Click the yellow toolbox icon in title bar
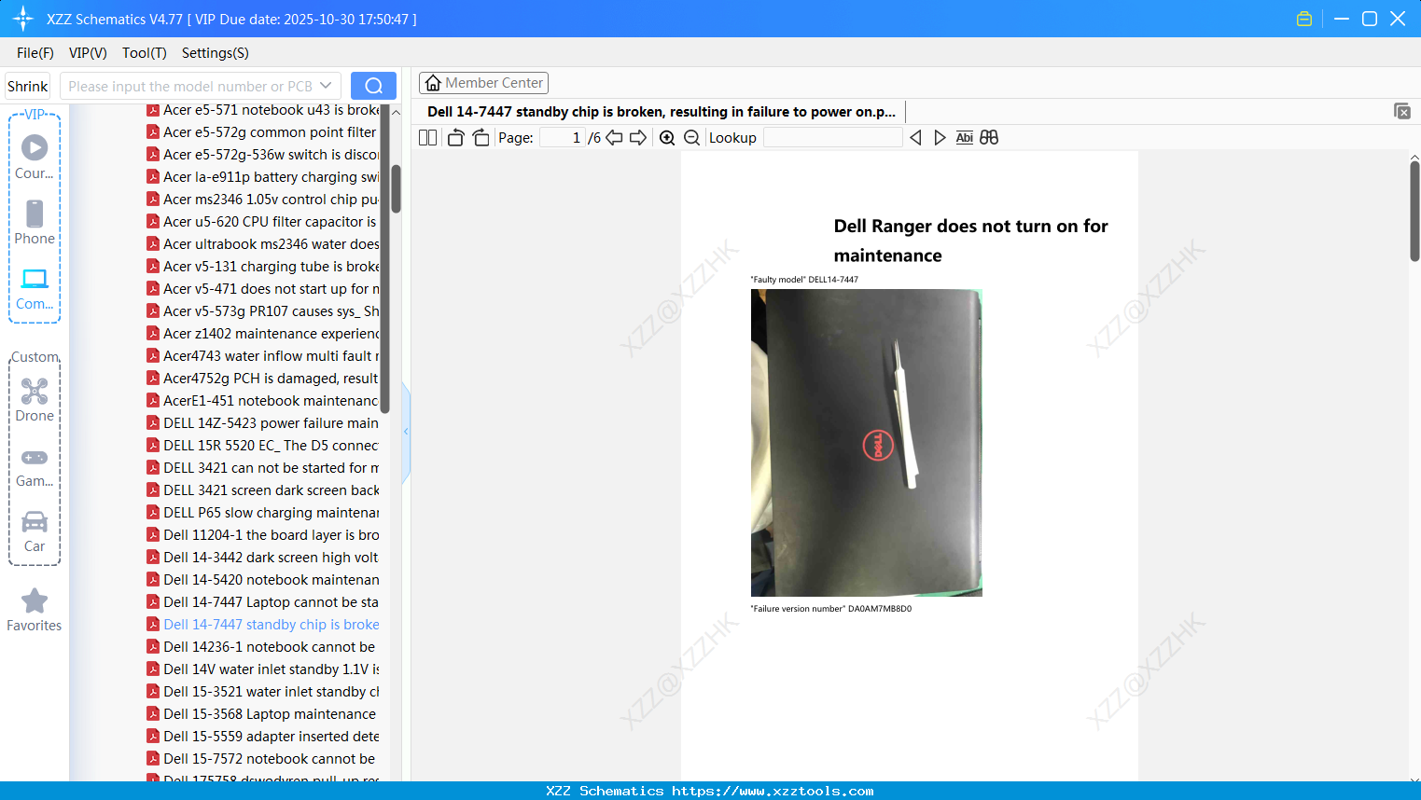The height and width of the screenshot is (800, 1421). pyautogui.click(x=1304, y=19)
